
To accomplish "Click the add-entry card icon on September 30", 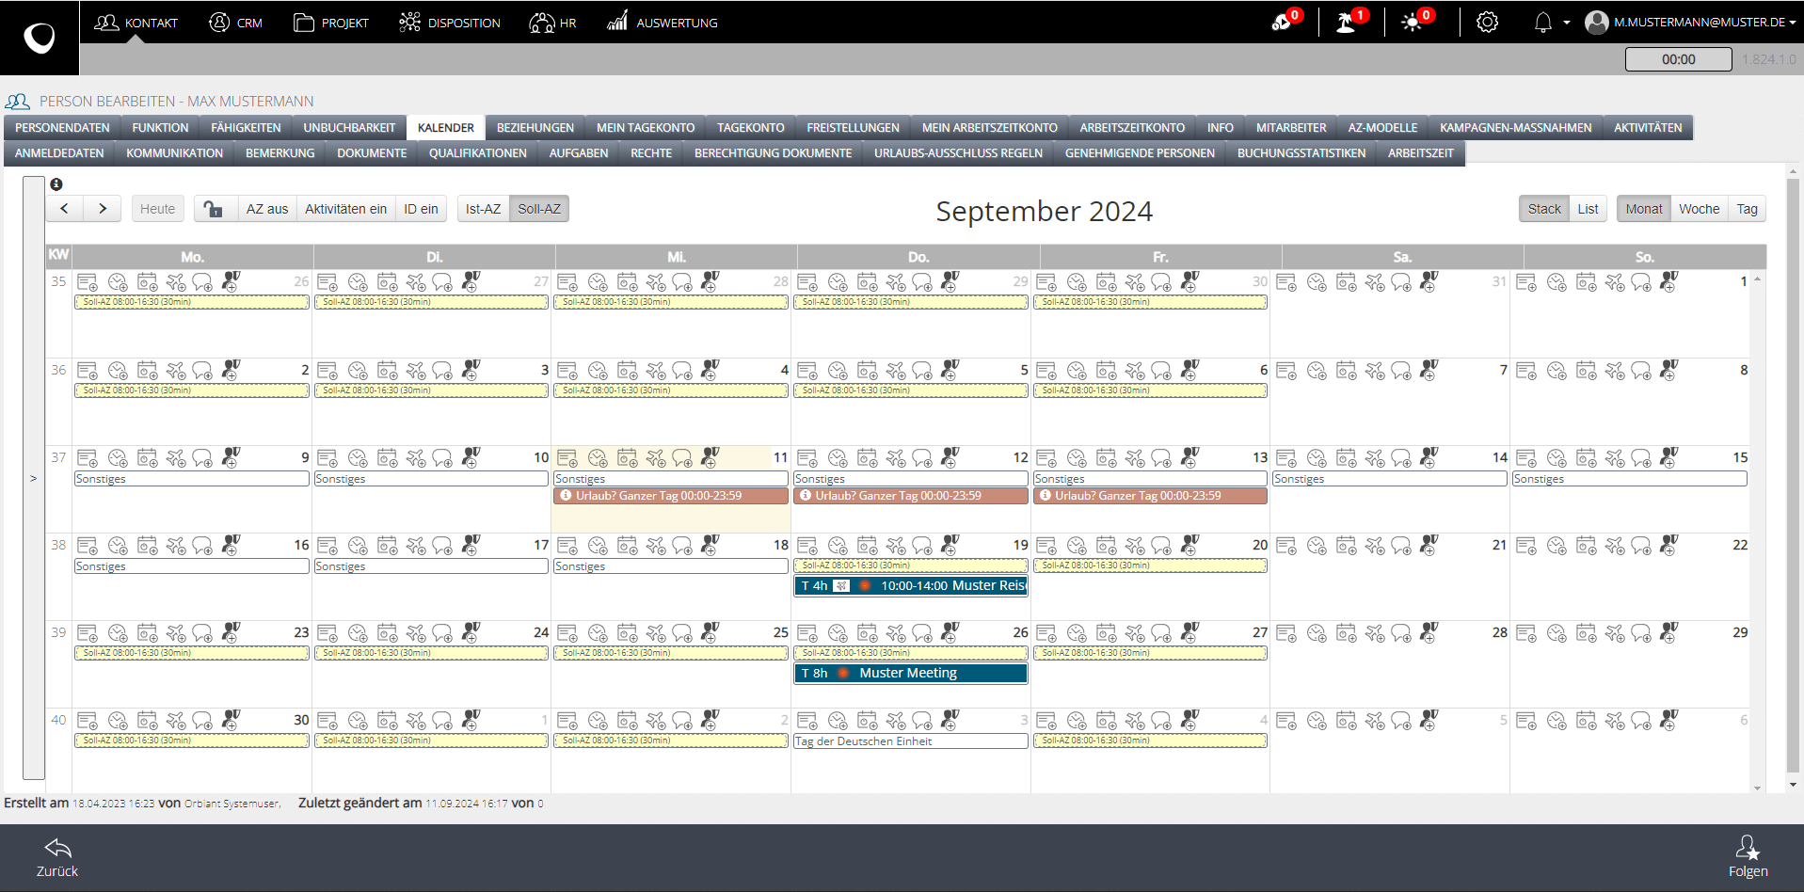I will click(x=88, y=721).
